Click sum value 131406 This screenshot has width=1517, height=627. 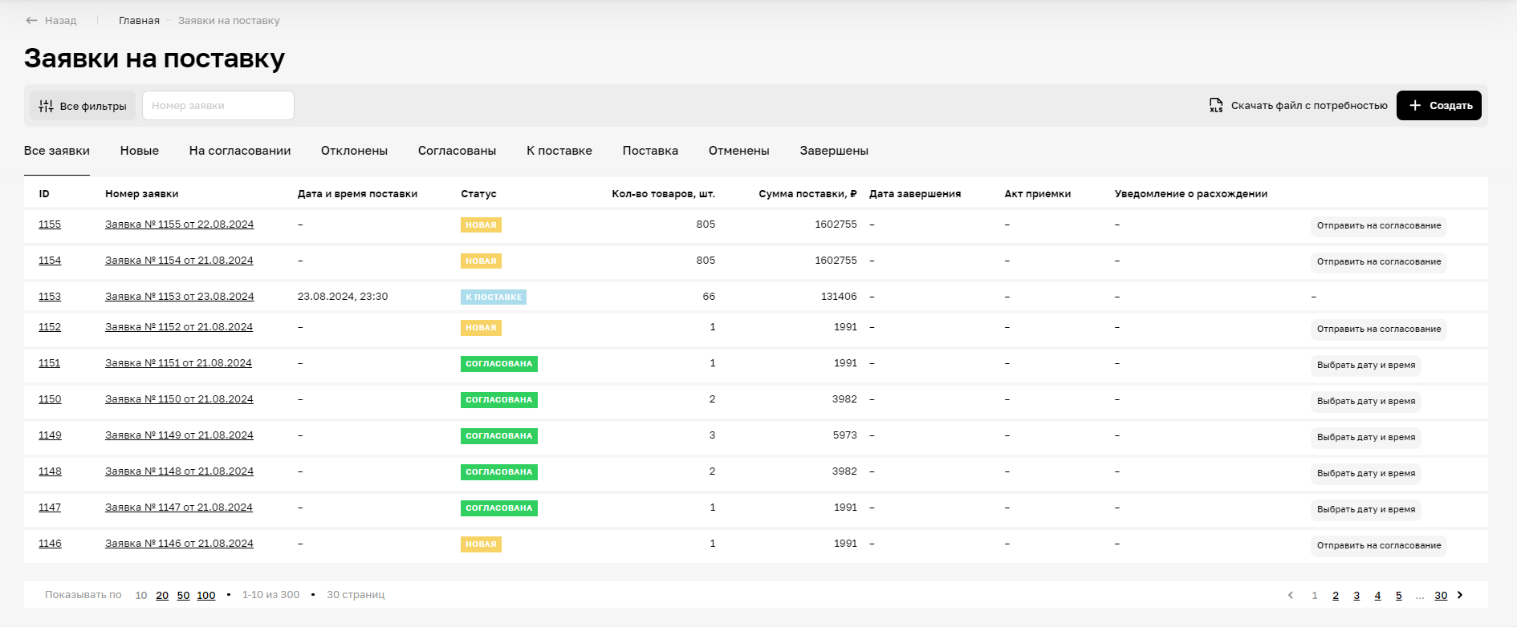(x=839, y=297)
